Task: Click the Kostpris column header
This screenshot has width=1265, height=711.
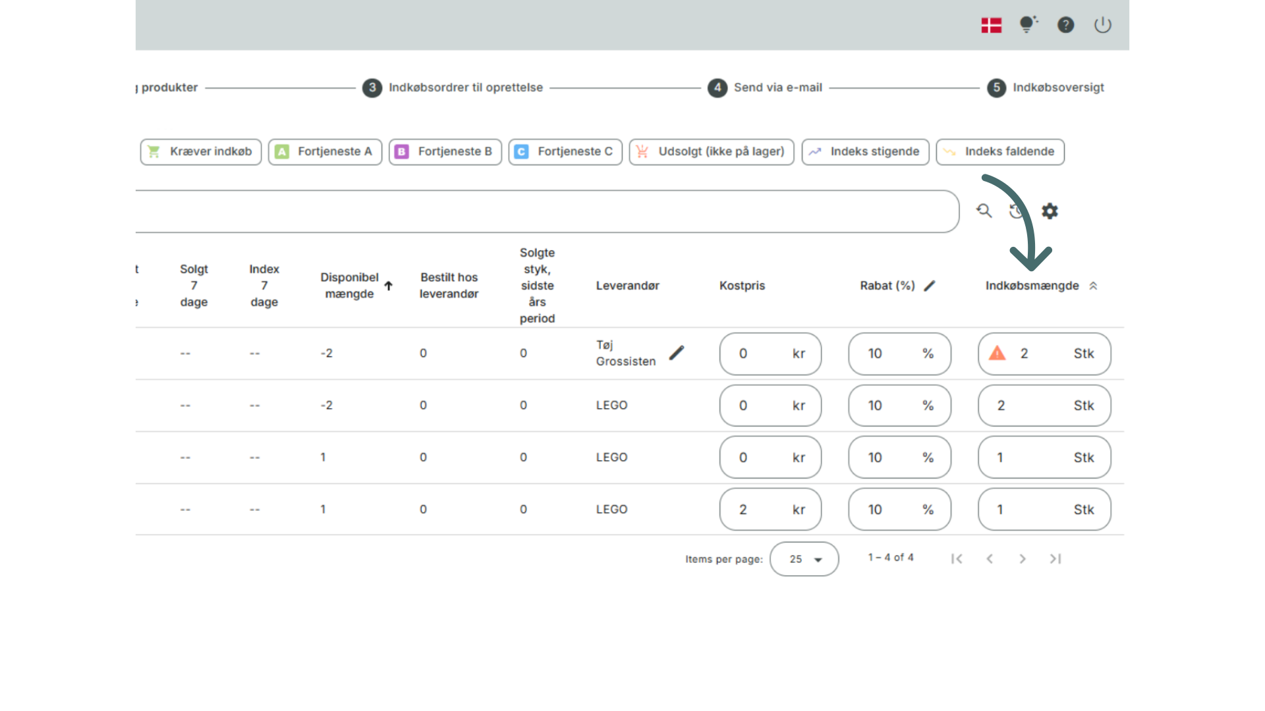Action: coord(743,286)
